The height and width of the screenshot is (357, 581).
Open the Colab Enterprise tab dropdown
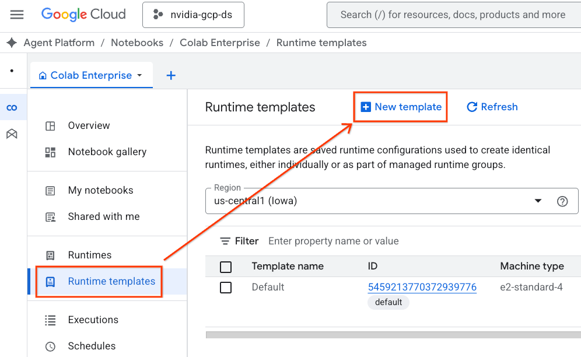(139, 75)
